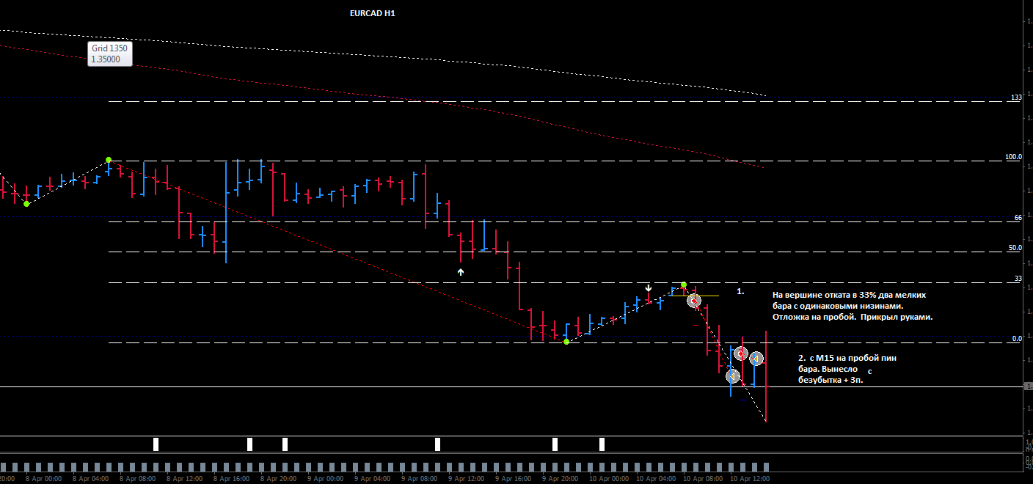1033x484 pixels.
Task: Select the Fibonacci 50.0 level label
Action: coord(1015,248)
